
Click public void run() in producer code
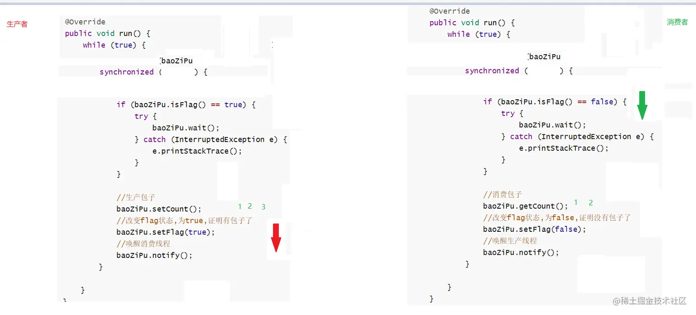108,34
